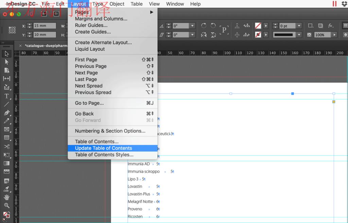This screenshot has height=223, width=348.
Task: Click Flip Vertical icon
Action: click(x=213, y=35)
